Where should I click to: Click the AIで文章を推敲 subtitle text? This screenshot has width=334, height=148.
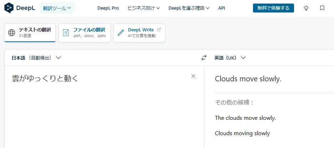(x=142, y=36)
